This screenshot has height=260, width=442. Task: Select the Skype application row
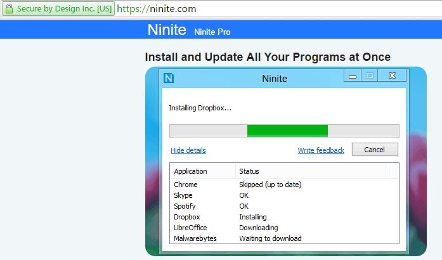tap(284, 195)
